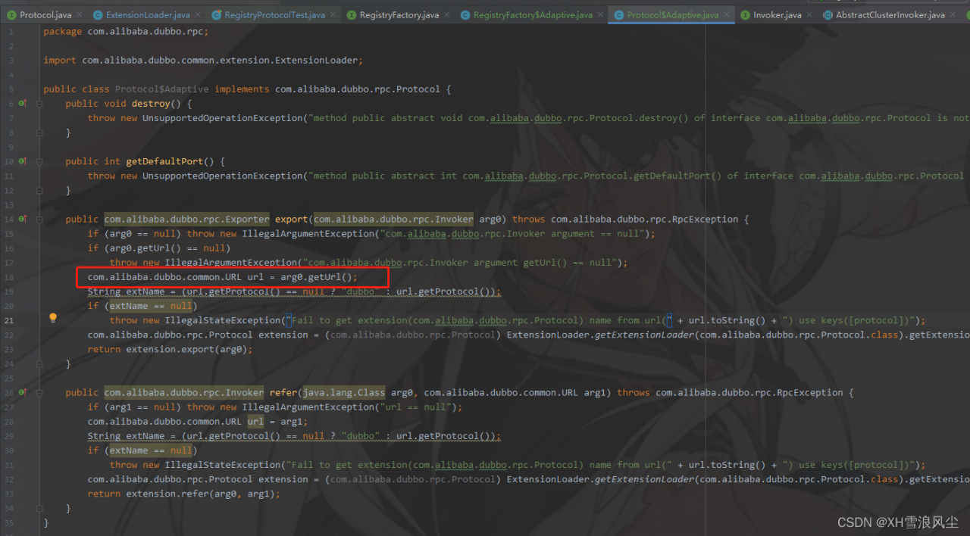Click 'return extension.refer(arg0, arg1);' on line 33
This screenshot has width=970, height=536.
[184, 494]
